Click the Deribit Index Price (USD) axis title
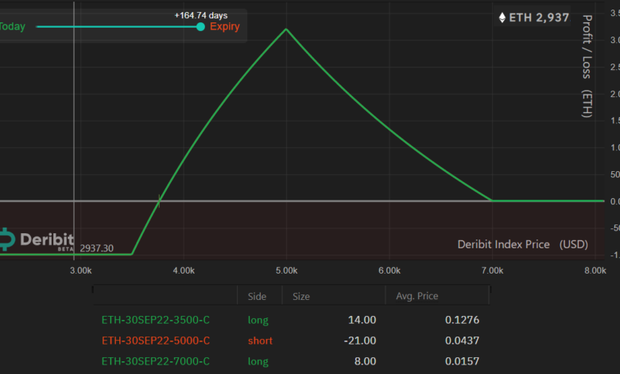Screen dimensions: 620x374 click(523, 244)
